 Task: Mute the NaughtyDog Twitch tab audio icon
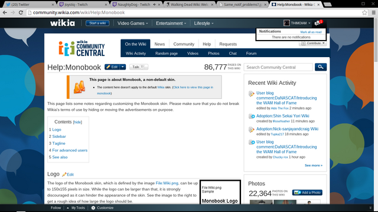pyautogui.click(x=154, y=5)
